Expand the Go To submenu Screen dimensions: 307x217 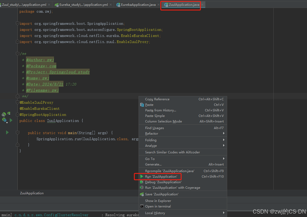point(183,159)
